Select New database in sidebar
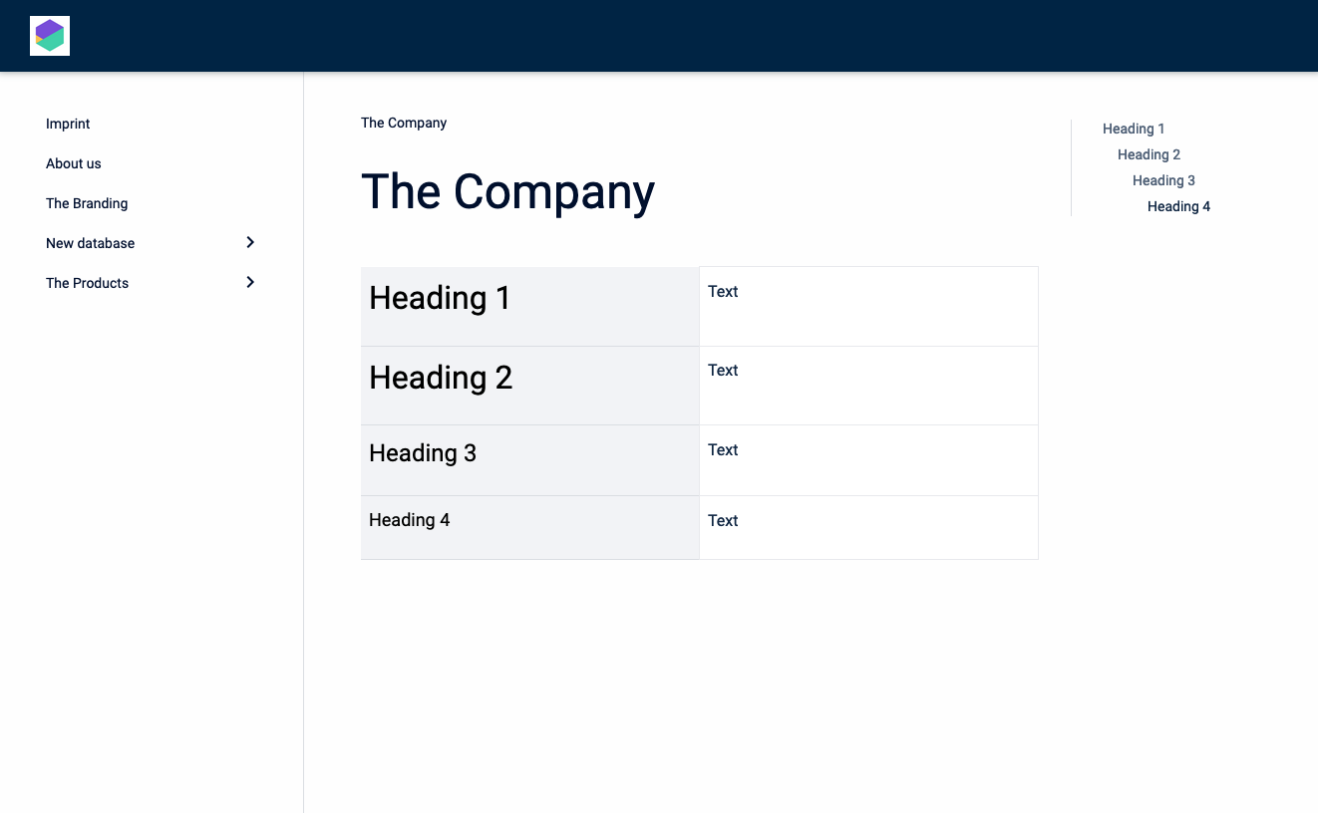Screen dimensions: 1318x813 point(91,243)
